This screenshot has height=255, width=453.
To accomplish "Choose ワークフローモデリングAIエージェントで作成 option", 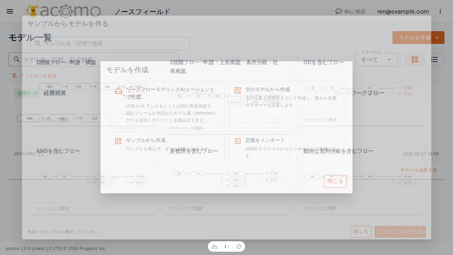I will tap(167, 104).
